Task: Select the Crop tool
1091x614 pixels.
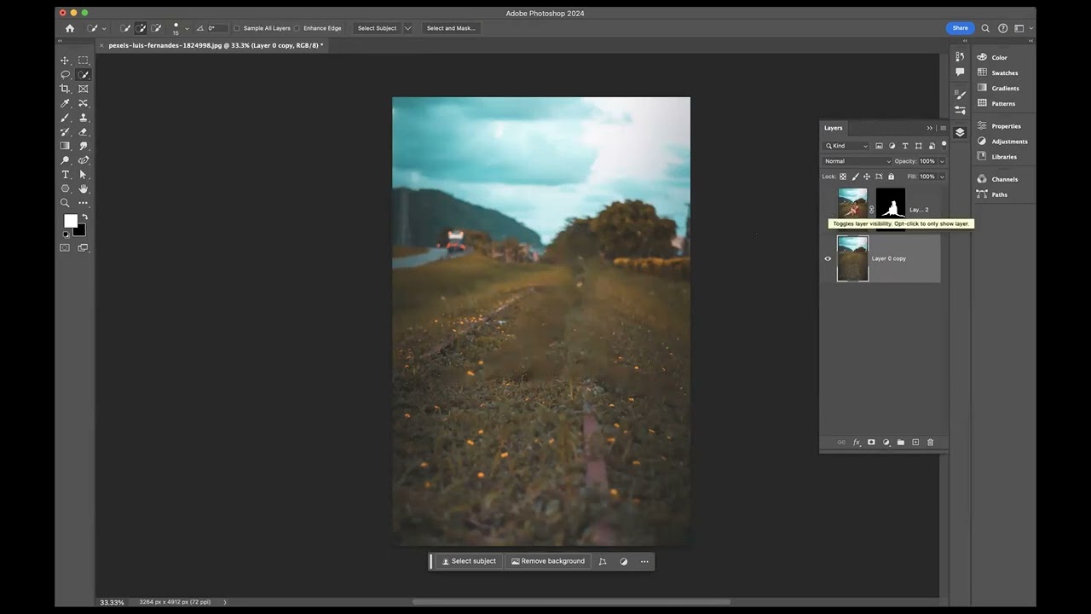Action: (x=65, y=89)
